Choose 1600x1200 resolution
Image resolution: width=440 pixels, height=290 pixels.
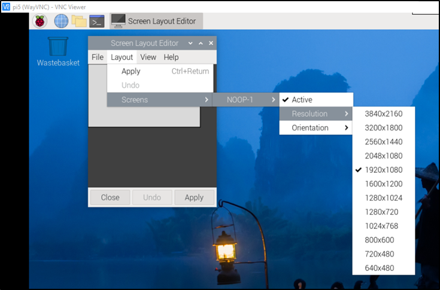click(384, 184)
